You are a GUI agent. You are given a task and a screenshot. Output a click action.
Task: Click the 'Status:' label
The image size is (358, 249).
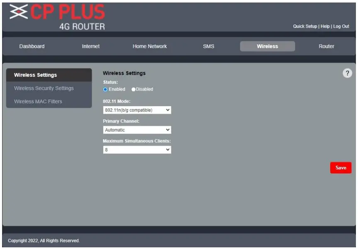(110, 82)
